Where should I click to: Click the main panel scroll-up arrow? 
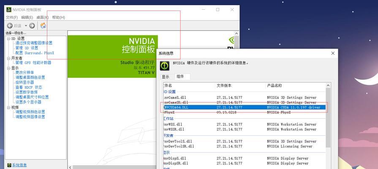tap(237, 33)
